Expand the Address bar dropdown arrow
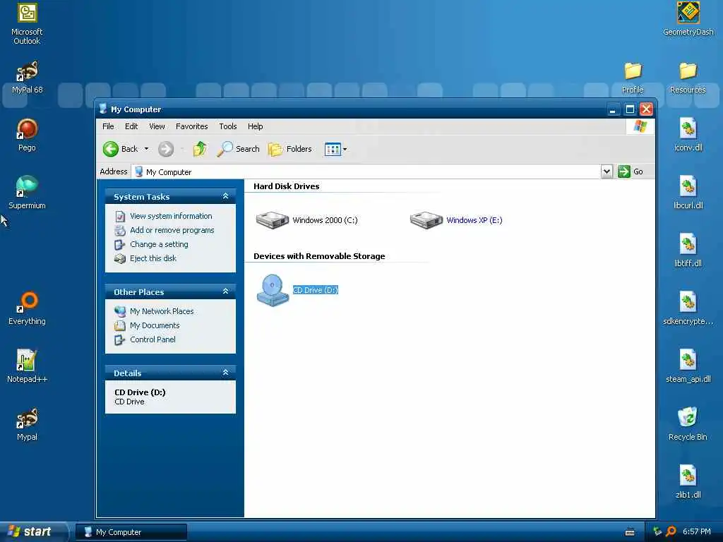Screen dimensions: 723x542 point(607,171)
